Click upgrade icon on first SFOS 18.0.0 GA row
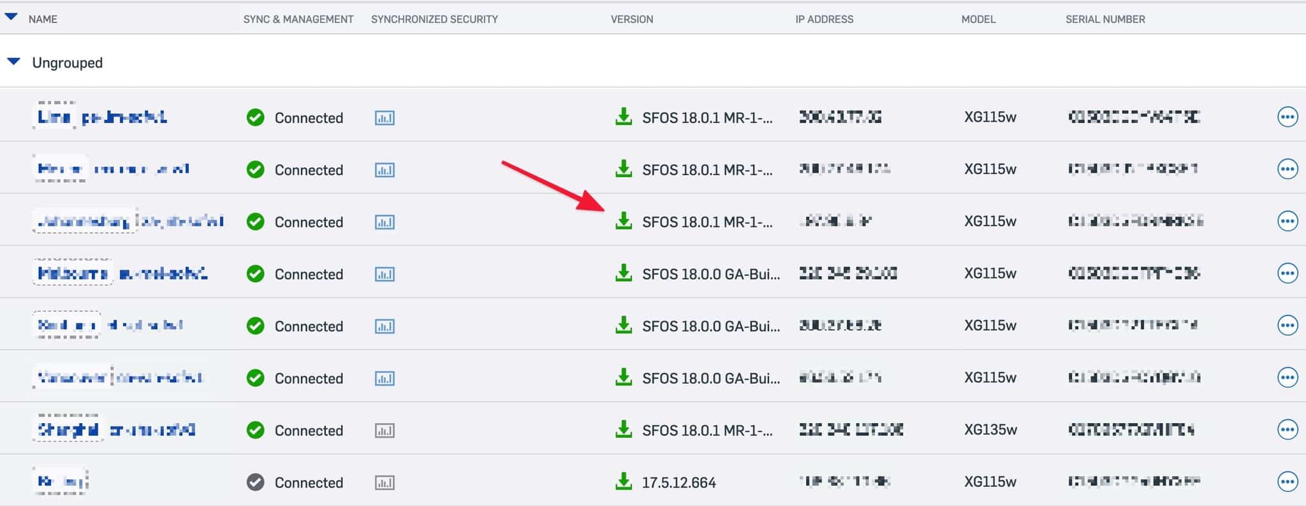Image resolution: width=1306 pixels, height=506 pixels. pyautogui.click(x=623, y=273)
